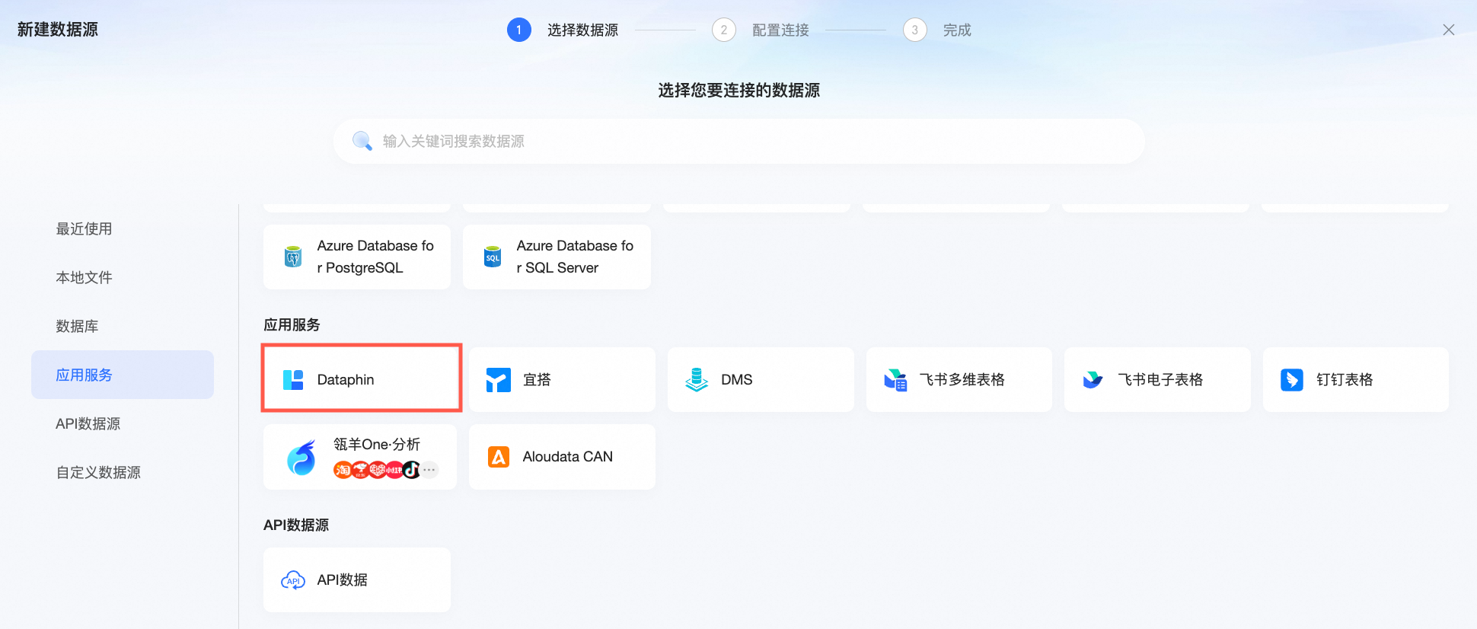This screenshot has height=629, width=1477.
Task: Select the Aloudata CAN card
Action: pos(562,457)
